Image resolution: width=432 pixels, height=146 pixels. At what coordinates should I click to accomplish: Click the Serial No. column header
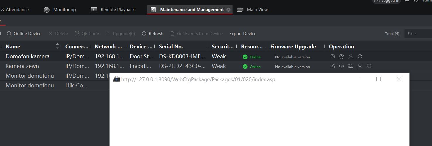(x=171, y=47)
